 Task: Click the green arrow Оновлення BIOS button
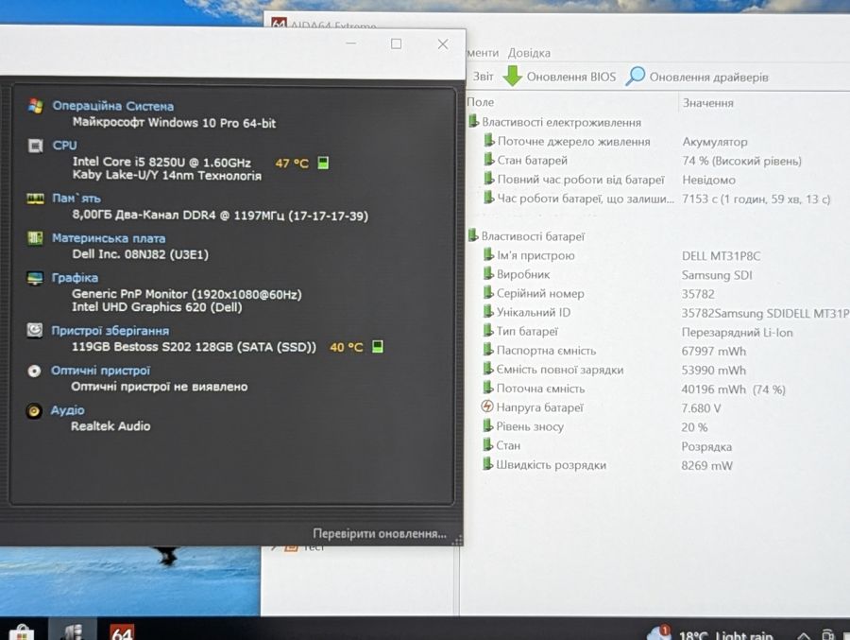pos(559,77)
